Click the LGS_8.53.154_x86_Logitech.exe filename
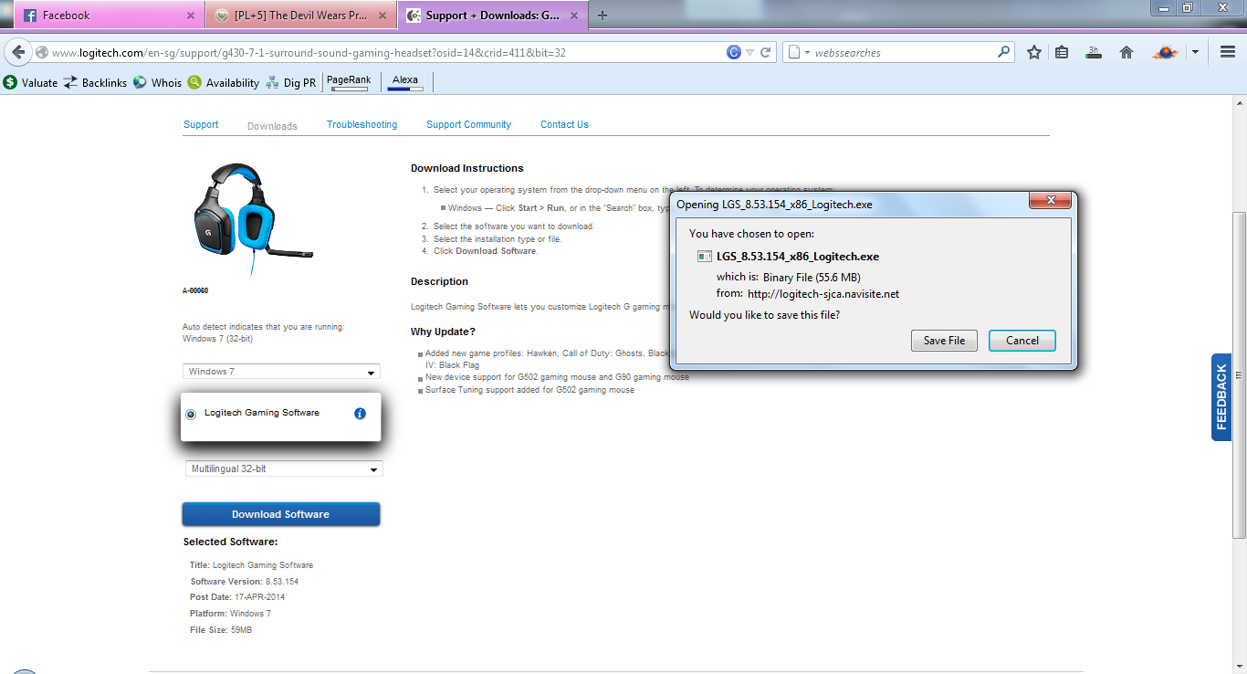The width and height of the screenshot is (1247, 674). 798,257
